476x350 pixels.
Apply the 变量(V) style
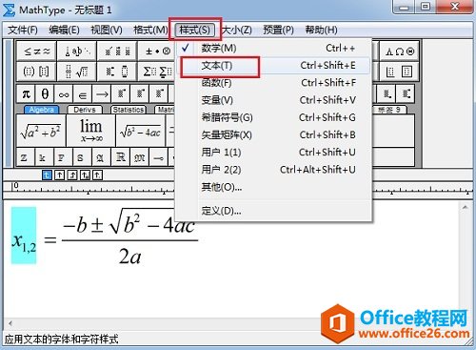(273, 100)
